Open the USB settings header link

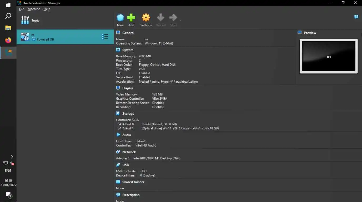[125, 165]
